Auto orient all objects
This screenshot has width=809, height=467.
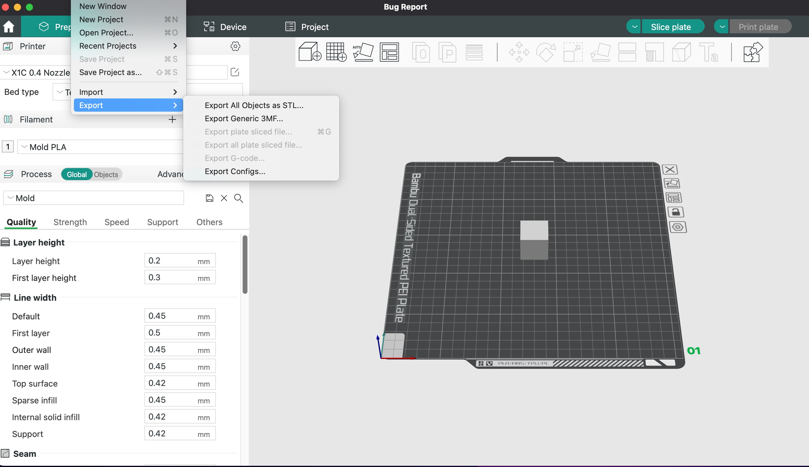click(x=363, y=52)
